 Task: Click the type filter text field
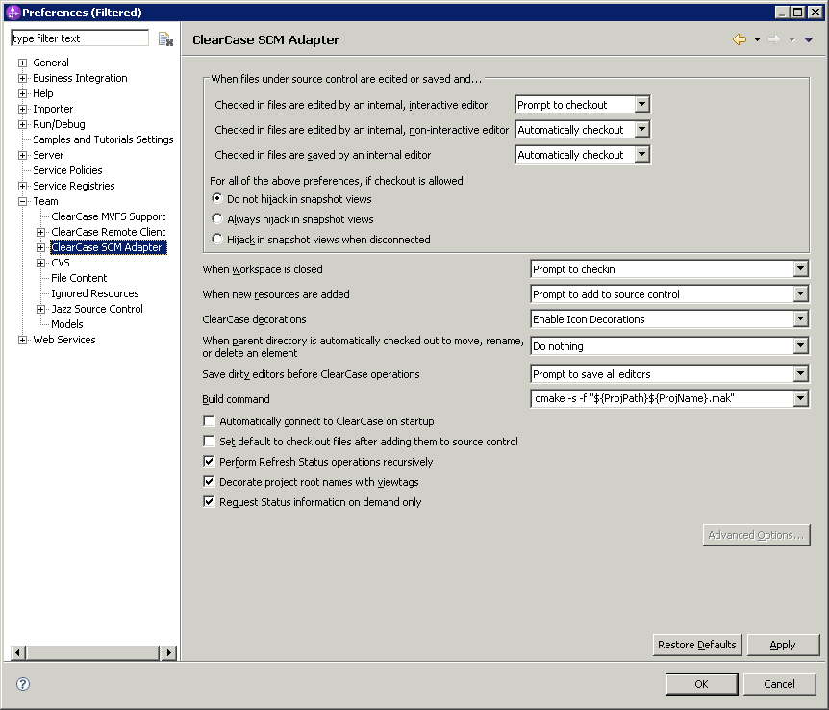80,38
